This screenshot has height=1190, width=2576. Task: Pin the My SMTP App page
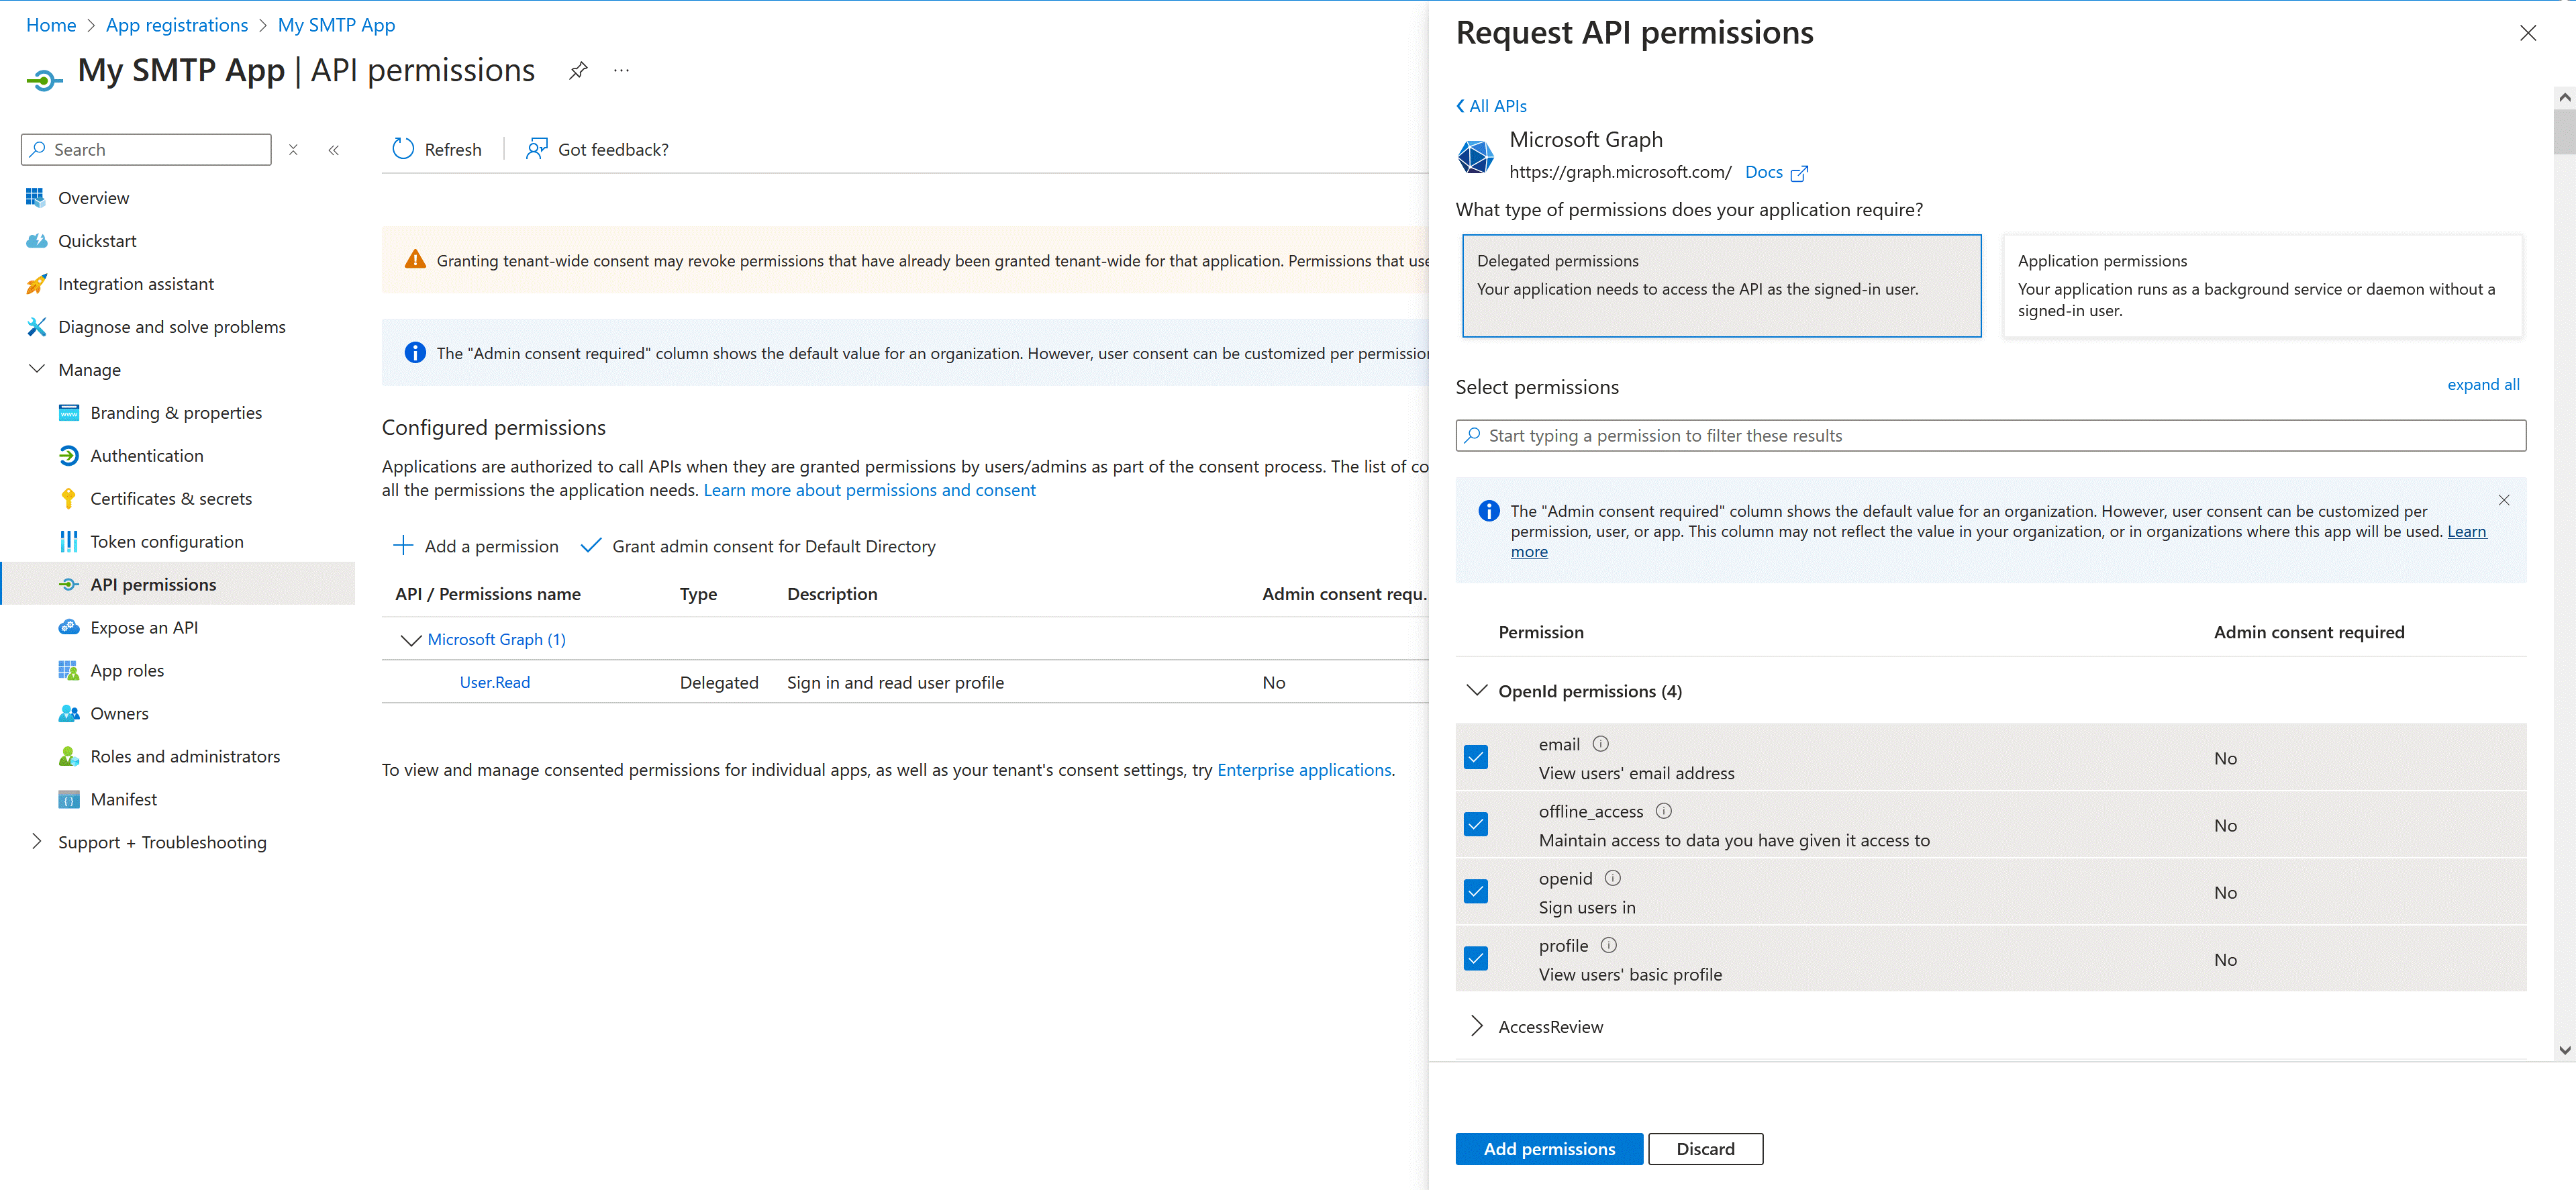click(578, 71)
